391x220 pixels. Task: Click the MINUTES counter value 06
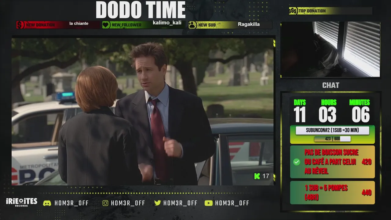pyautogui.click(x=361, y=115)
